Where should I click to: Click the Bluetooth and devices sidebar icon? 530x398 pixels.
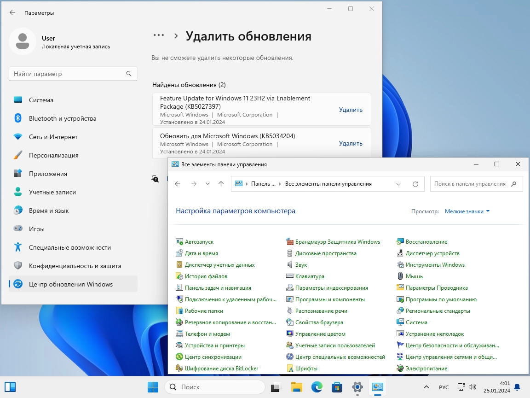[18, 118]
